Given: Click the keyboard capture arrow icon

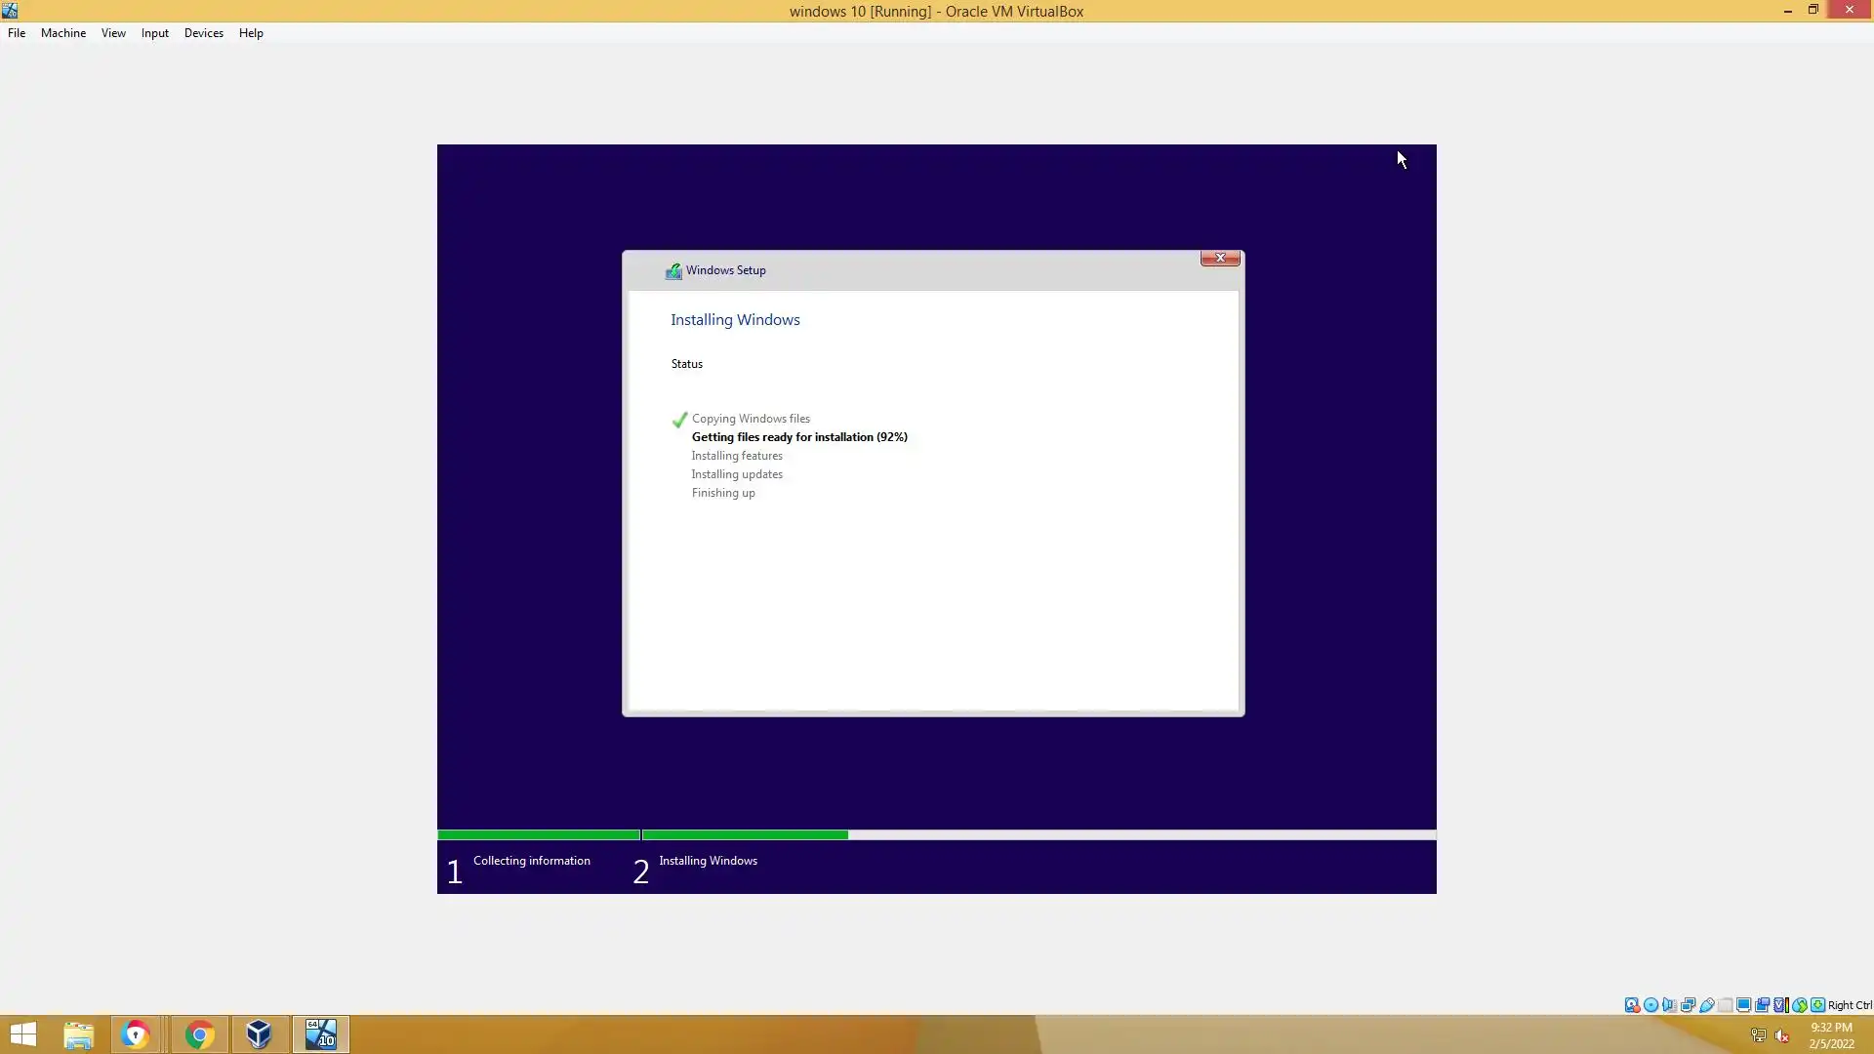Looking at the screenshot, I should (x=1817, y=1005).
